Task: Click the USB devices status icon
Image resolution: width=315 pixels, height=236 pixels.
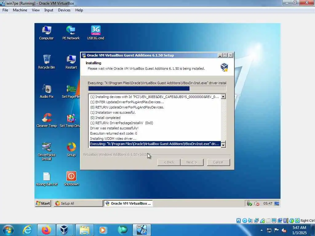Action: [262, 221]
